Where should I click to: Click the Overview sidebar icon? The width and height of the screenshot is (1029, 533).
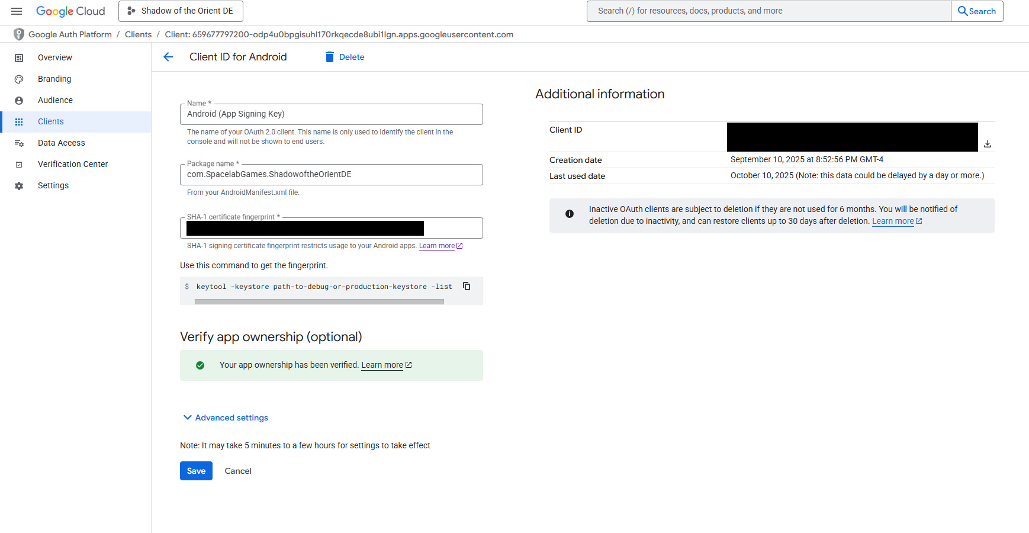coord(19,58)
